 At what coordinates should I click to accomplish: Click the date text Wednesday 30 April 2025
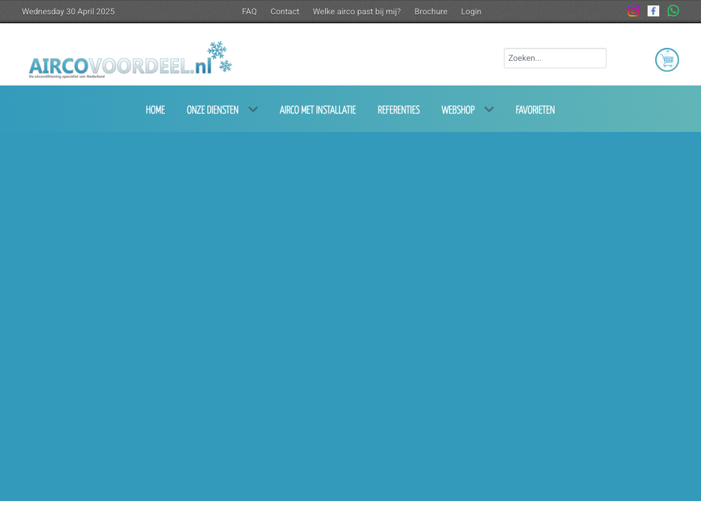(68, 12)
